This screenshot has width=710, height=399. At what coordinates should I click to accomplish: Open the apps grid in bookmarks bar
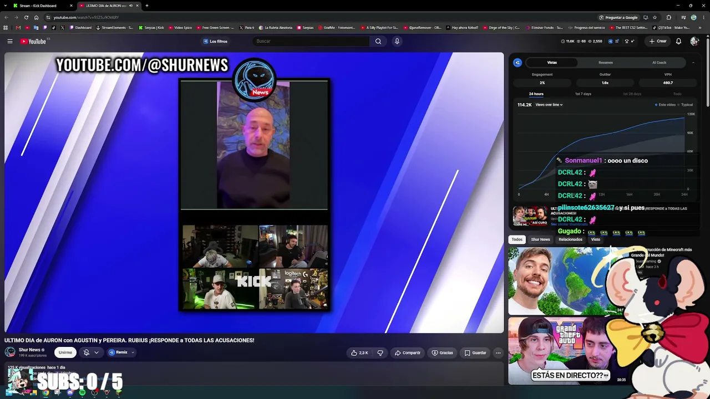pyautogui.click(x=6, y=27)
